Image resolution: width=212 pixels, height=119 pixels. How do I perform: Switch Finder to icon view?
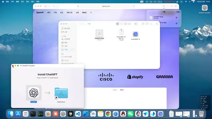[118, 24]
